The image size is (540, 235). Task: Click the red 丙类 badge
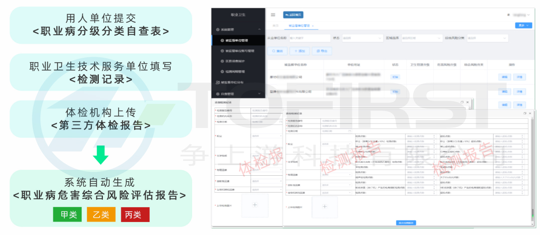pos(135,215)
